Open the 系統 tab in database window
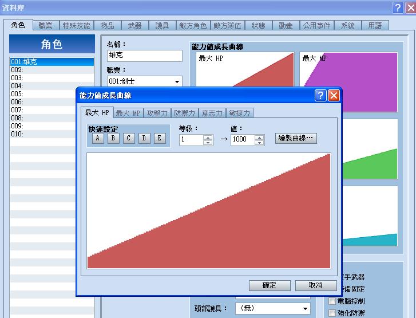416x318 pixels. click(347, 26)
